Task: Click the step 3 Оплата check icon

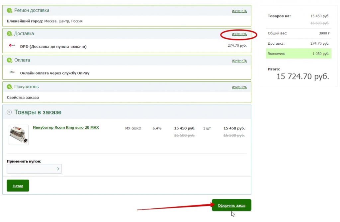Action: [9, 60]
